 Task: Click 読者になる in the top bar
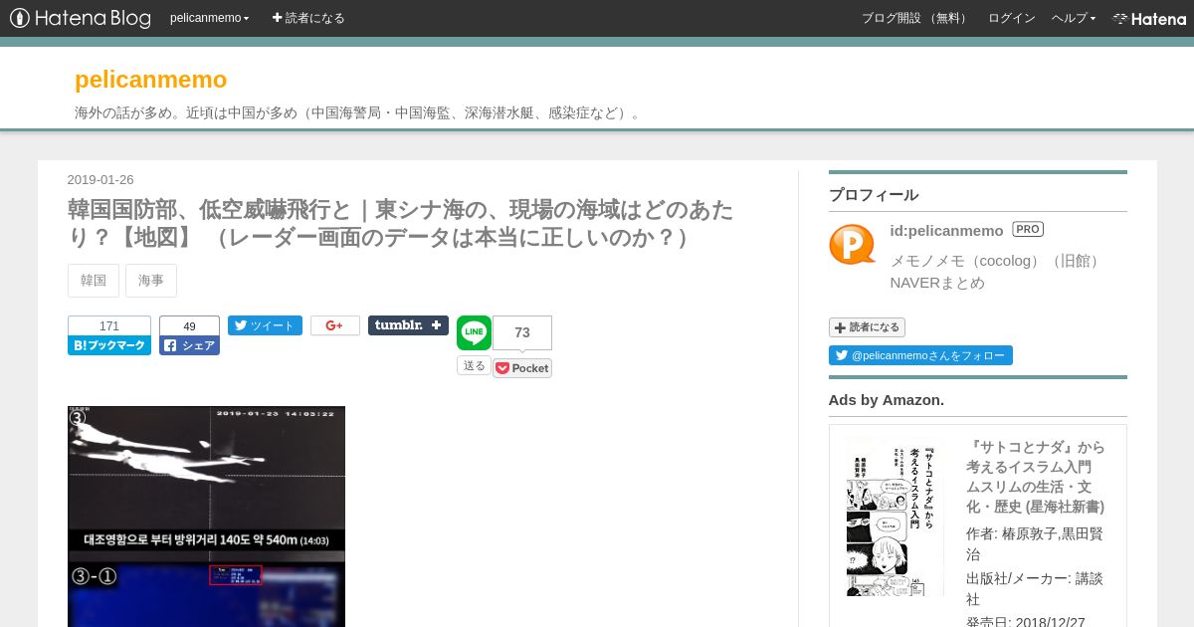[x=308, y=18]
